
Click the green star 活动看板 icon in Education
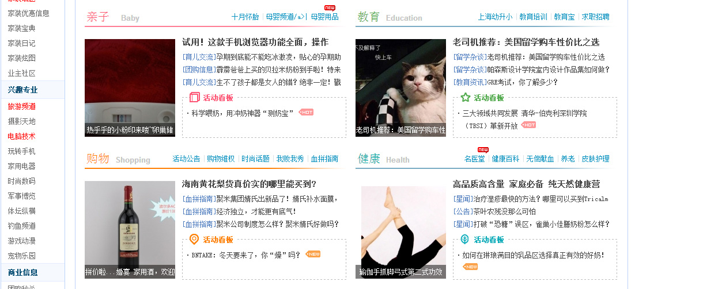pyautogui.click(x=466, y=98)
